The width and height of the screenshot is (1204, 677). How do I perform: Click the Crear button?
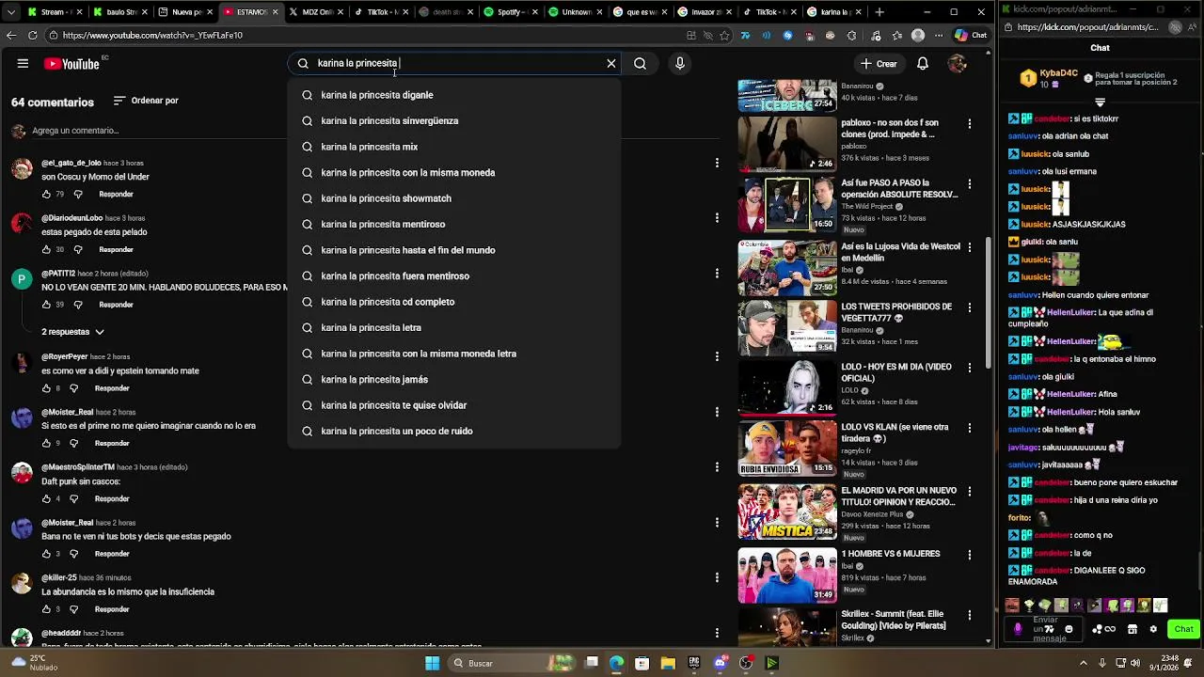879,64
